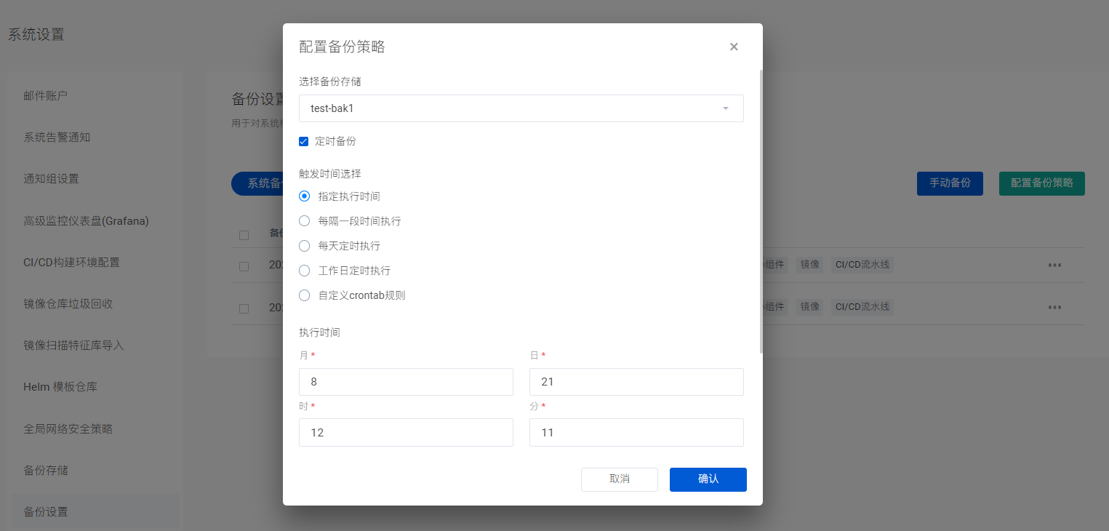Image resolution: width=1109 pixels, height=531 pixels.
Task: Open 邮件账户 in sidebar menu
Action: (x=46, y=95)
